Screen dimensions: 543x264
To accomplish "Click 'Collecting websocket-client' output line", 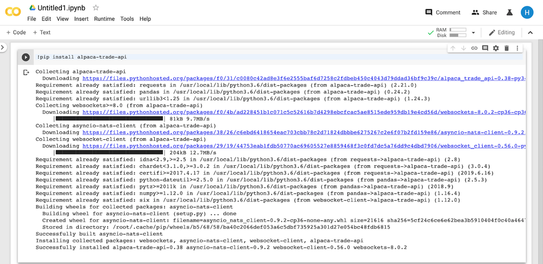I will click(x=121, y=139).
